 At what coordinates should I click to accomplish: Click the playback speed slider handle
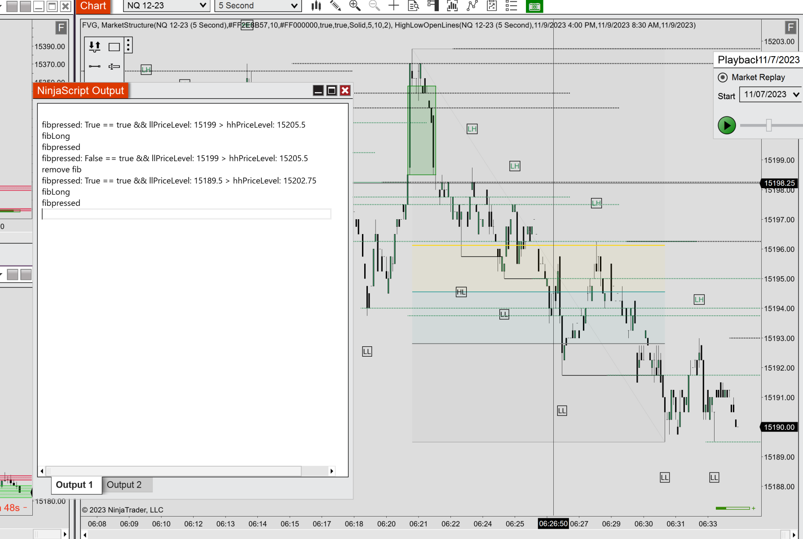[769, 125]
